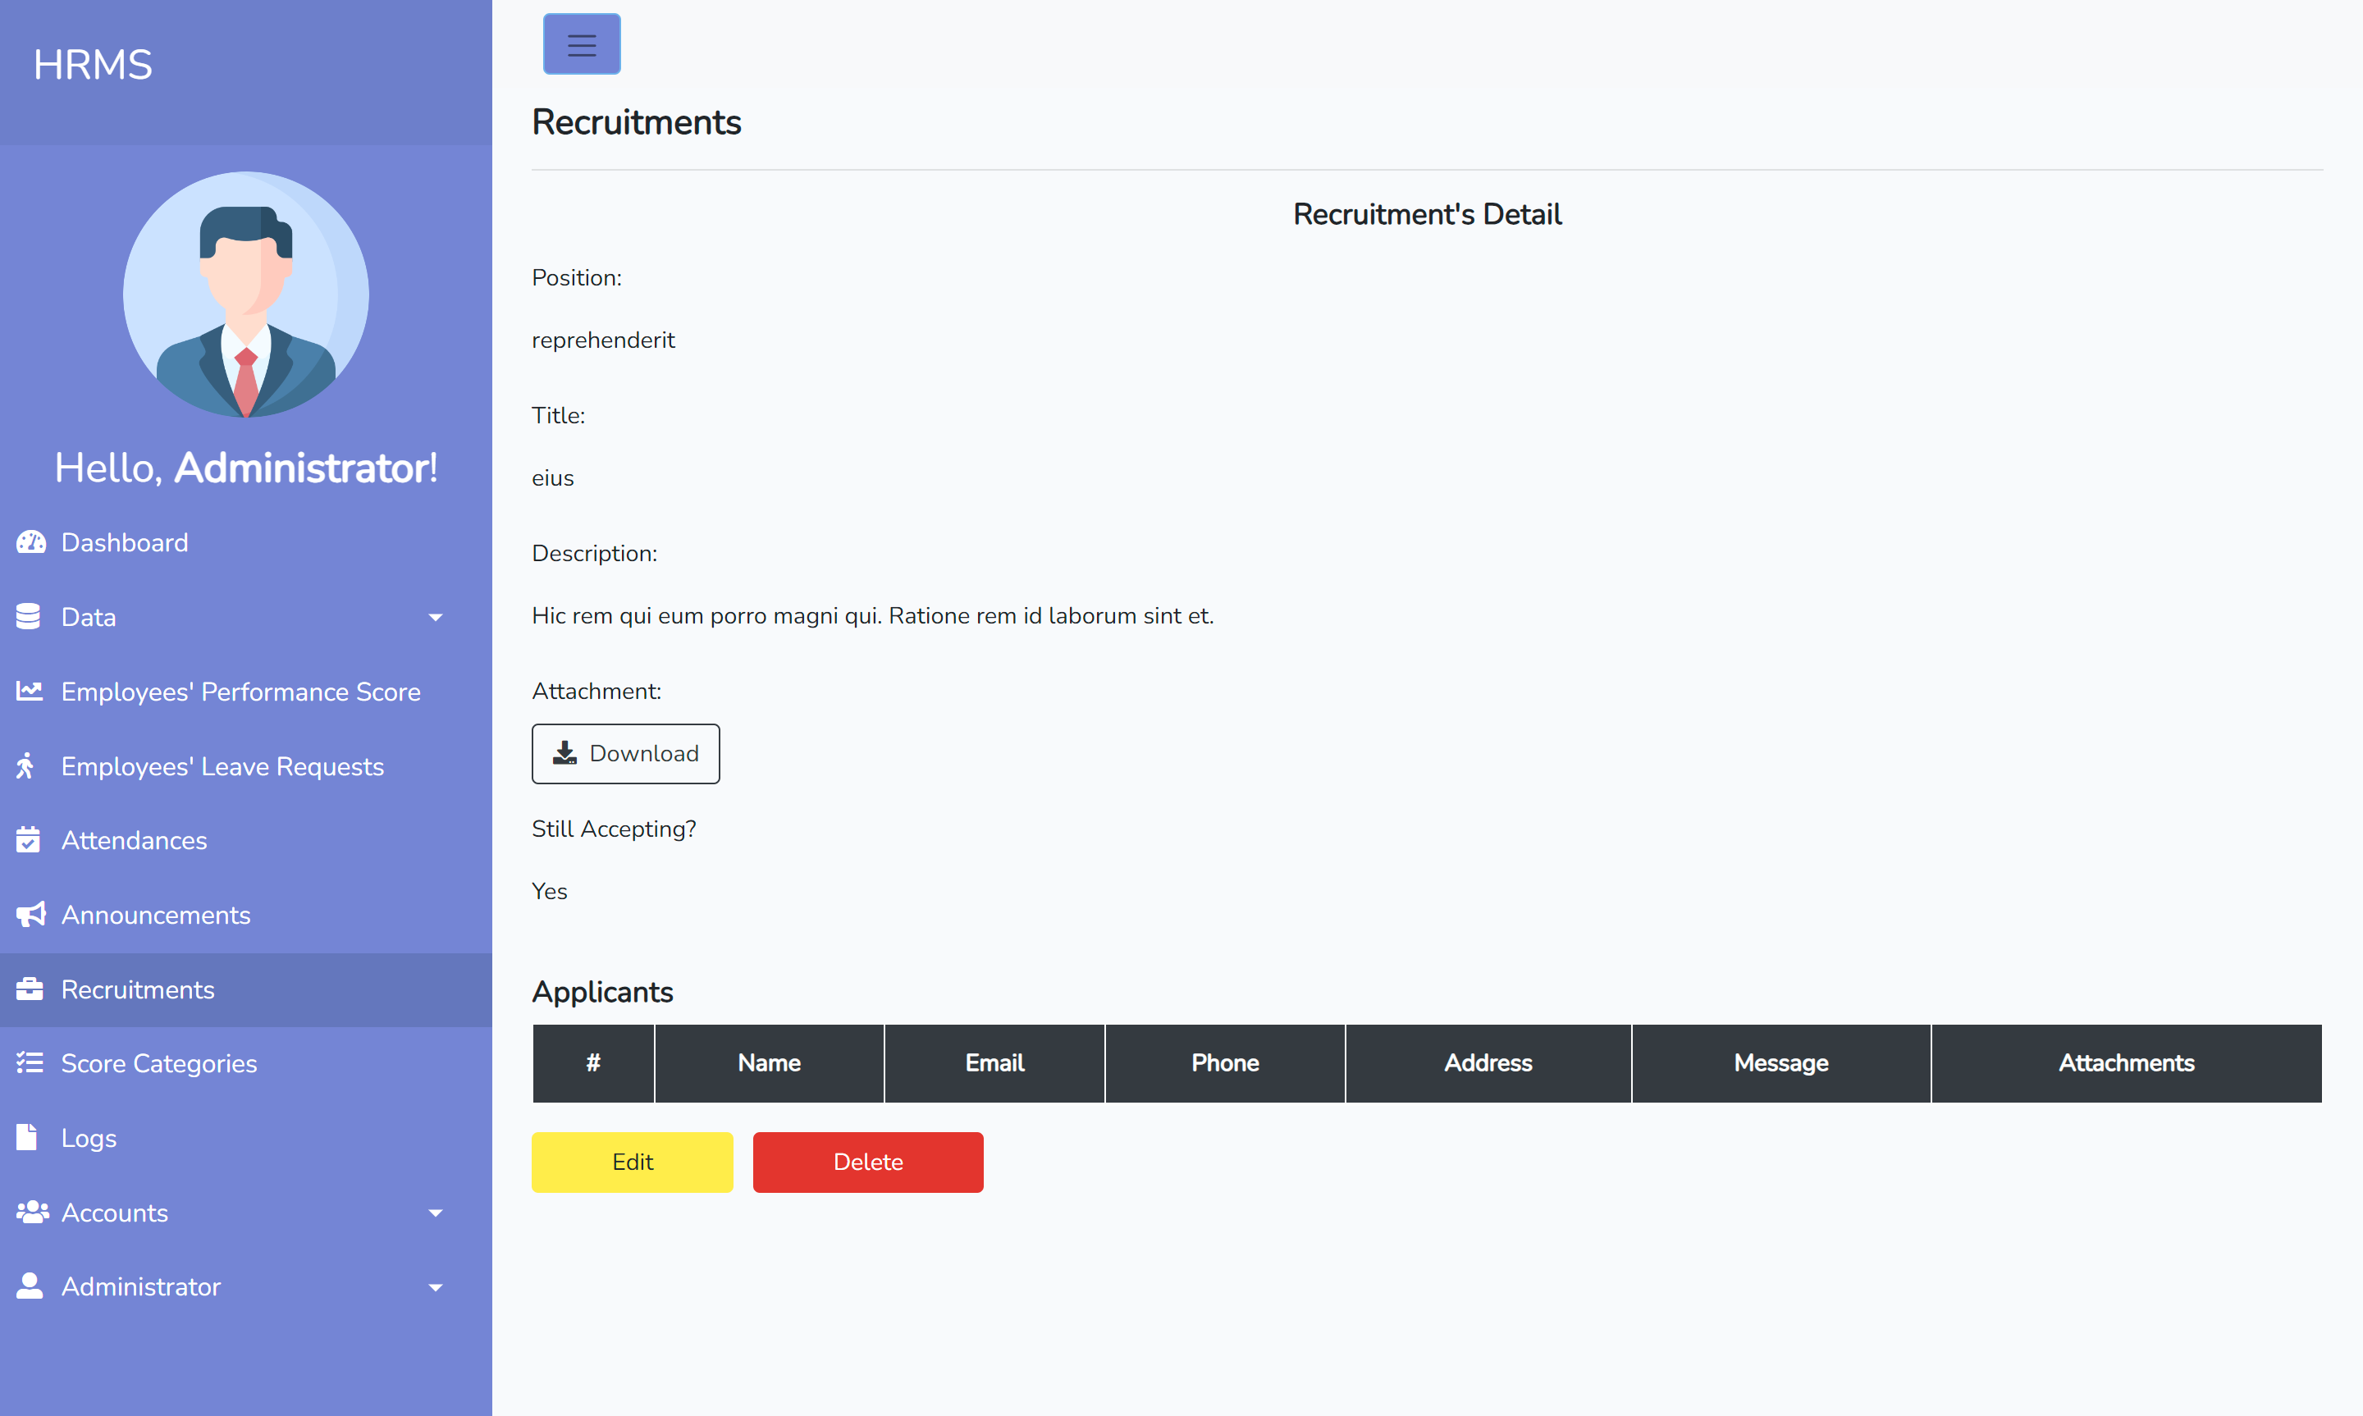
Task: Open Employees' Leave Requests menu item
Action: click(x=222, y=766)
